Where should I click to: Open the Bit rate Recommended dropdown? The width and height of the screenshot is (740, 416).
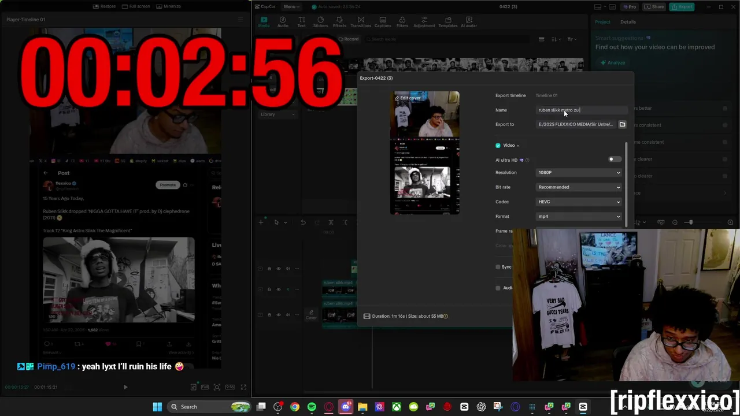point(579,187)
